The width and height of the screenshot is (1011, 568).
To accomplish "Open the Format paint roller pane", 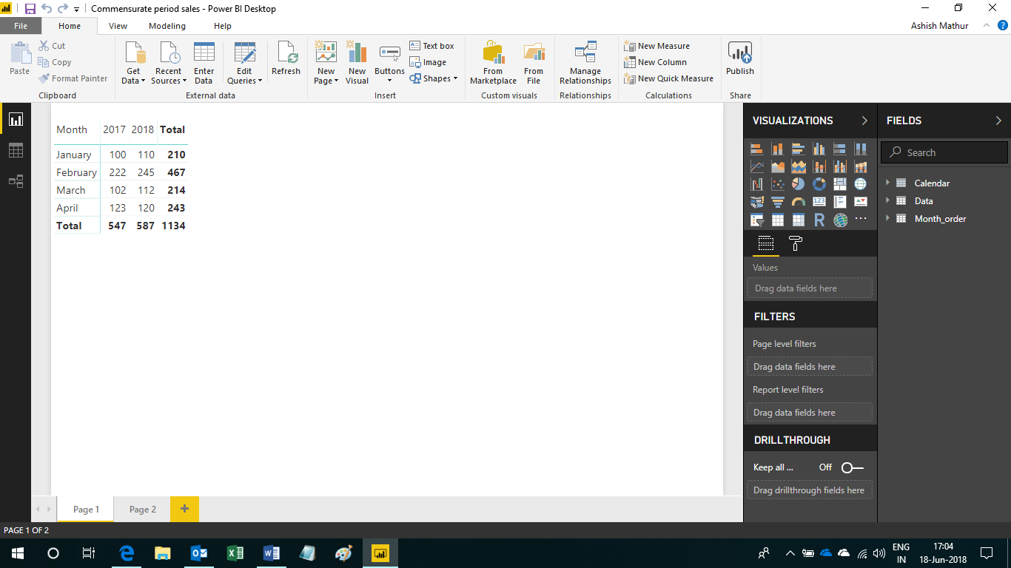I will pos(796,243).
